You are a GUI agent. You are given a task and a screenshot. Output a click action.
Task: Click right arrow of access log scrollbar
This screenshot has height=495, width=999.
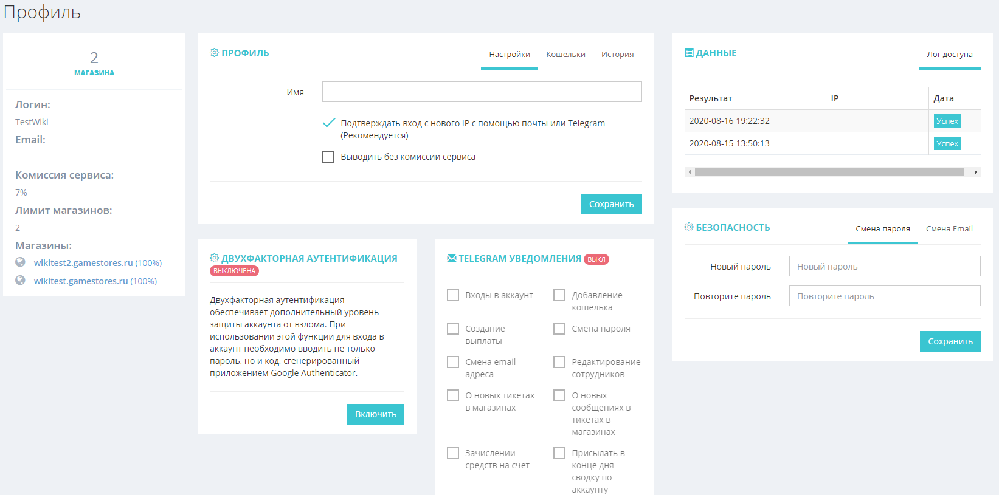point(976,172)
